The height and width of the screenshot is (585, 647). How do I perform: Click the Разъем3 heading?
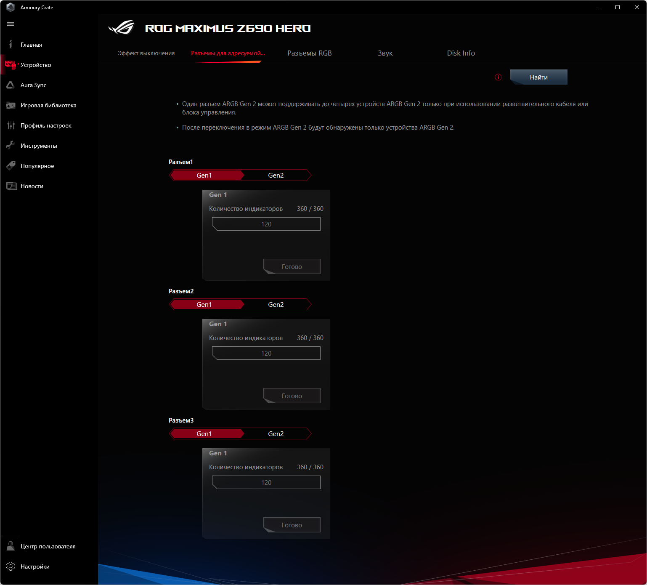[181, 420]
